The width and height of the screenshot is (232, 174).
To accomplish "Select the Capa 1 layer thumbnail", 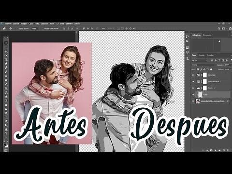I will click(x=200, y=95).
